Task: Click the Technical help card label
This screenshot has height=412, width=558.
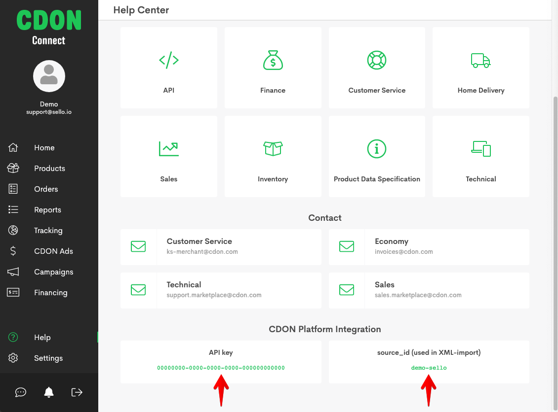Action: coord(481,179)
